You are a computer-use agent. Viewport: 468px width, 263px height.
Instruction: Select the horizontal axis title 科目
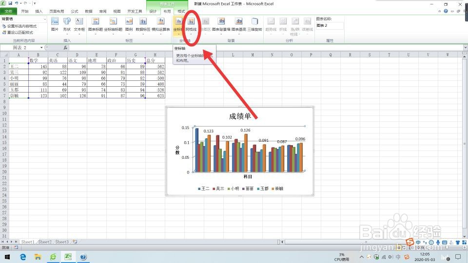(x=248, y=176)
